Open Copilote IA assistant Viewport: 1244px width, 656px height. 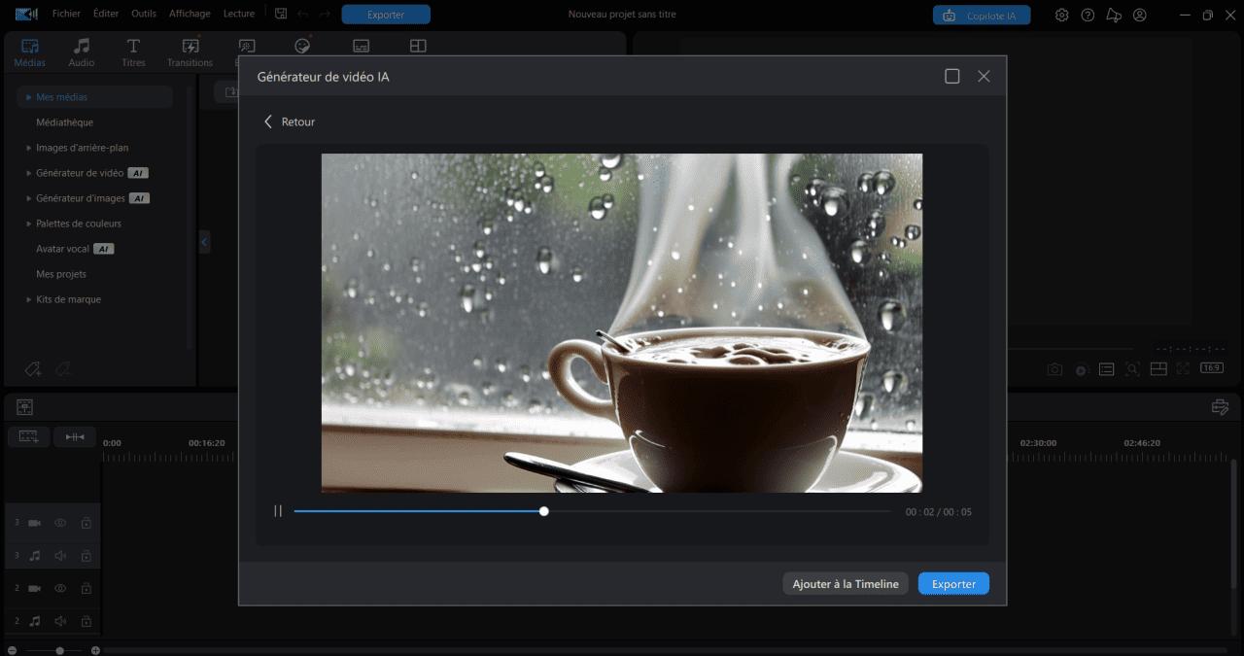tap(982, 16)
